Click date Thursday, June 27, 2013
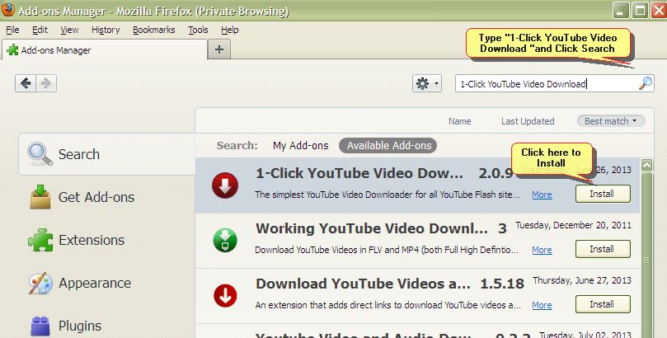 [x=582, y=280]
